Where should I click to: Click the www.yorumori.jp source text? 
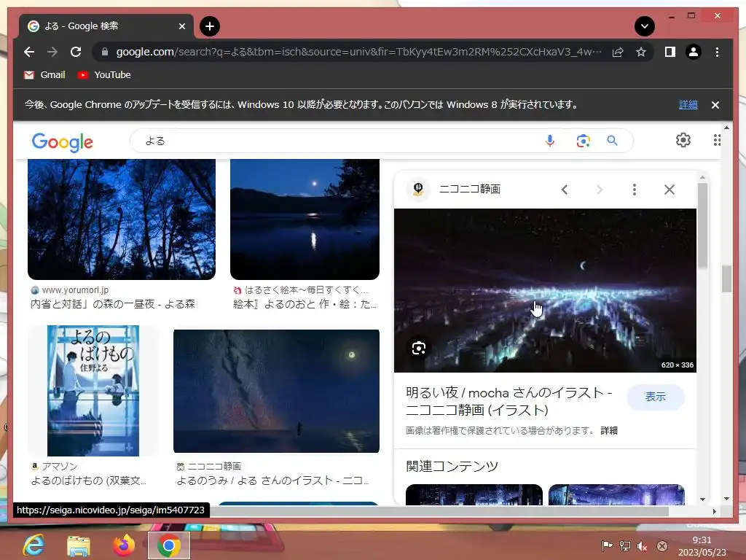[75, 290]
